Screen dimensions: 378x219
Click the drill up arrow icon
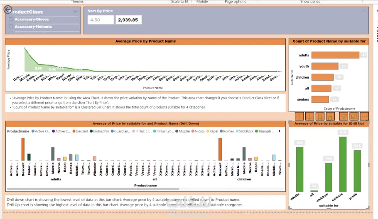click(x=299, y=117)
